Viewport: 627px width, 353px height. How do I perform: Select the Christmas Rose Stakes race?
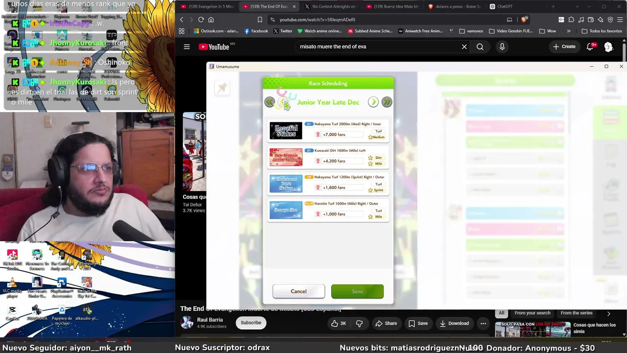tap(328, 184)
